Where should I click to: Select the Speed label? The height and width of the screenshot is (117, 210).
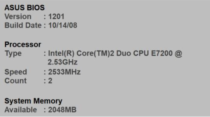click(x=16, y=72)
